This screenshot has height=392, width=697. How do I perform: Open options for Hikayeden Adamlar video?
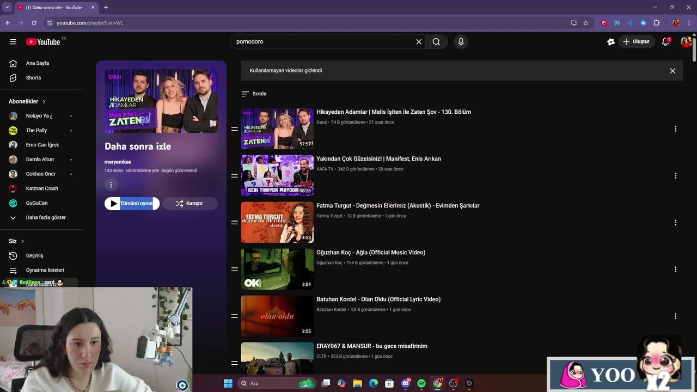[x=675, y=129]
